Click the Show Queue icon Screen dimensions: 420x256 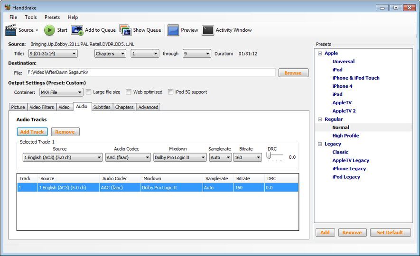coord(125,30)
